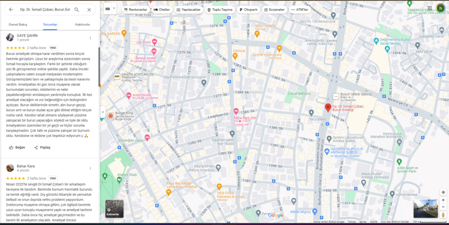The height and width of the screenshot is (225, 449).
Task: Click the Street View pegman icon
Action: 443,215
